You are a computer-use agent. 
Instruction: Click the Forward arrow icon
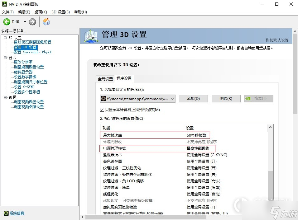pyautogui.click(x=32, y=22)
